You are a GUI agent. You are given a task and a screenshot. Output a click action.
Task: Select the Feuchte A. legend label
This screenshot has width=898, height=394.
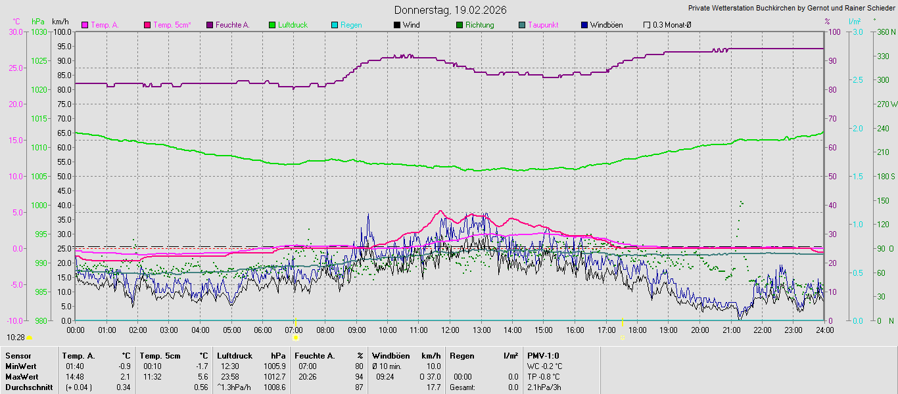click(x=233, y=25)
